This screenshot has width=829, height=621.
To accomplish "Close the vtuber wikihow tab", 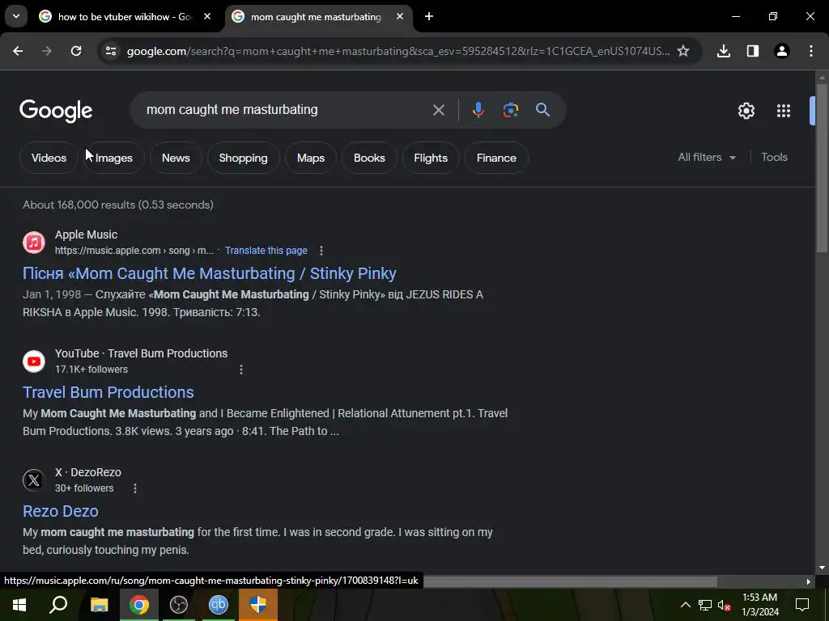I will point(207,16).
